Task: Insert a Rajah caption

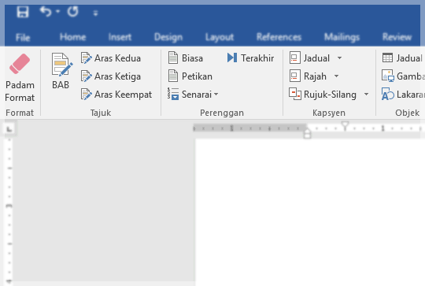Action: (308, 76)
